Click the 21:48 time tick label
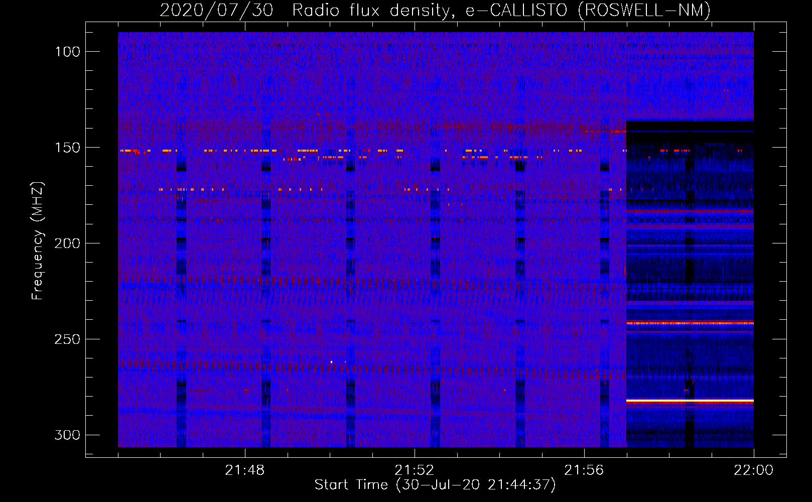The width and height of the screenshot is (812, 502). pyautogui.click(x=245, y=470)
